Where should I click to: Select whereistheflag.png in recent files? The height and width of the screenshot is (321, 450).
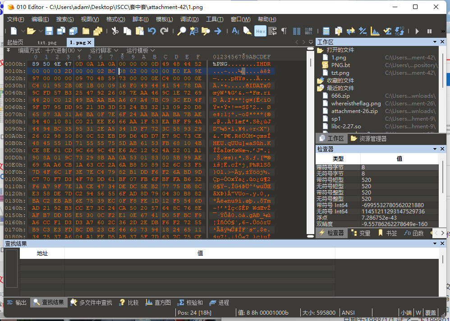click(x=356, y=104)
